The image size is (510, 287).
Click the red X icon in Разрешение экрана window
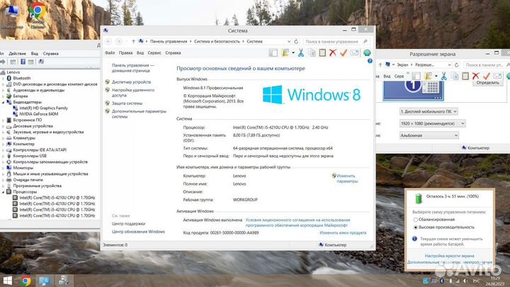475,76
